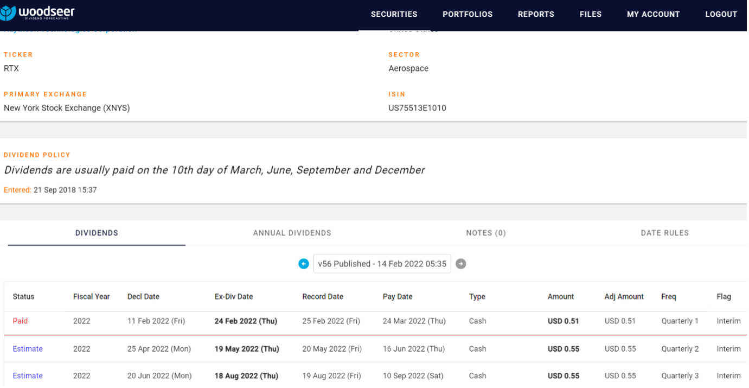Click record date 25 Feb 2022 (Fri)
Screen dimensions: 749x388
(x=331, y=321)
